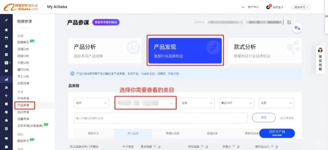Select the 产品分析 card

pos(105,51)
